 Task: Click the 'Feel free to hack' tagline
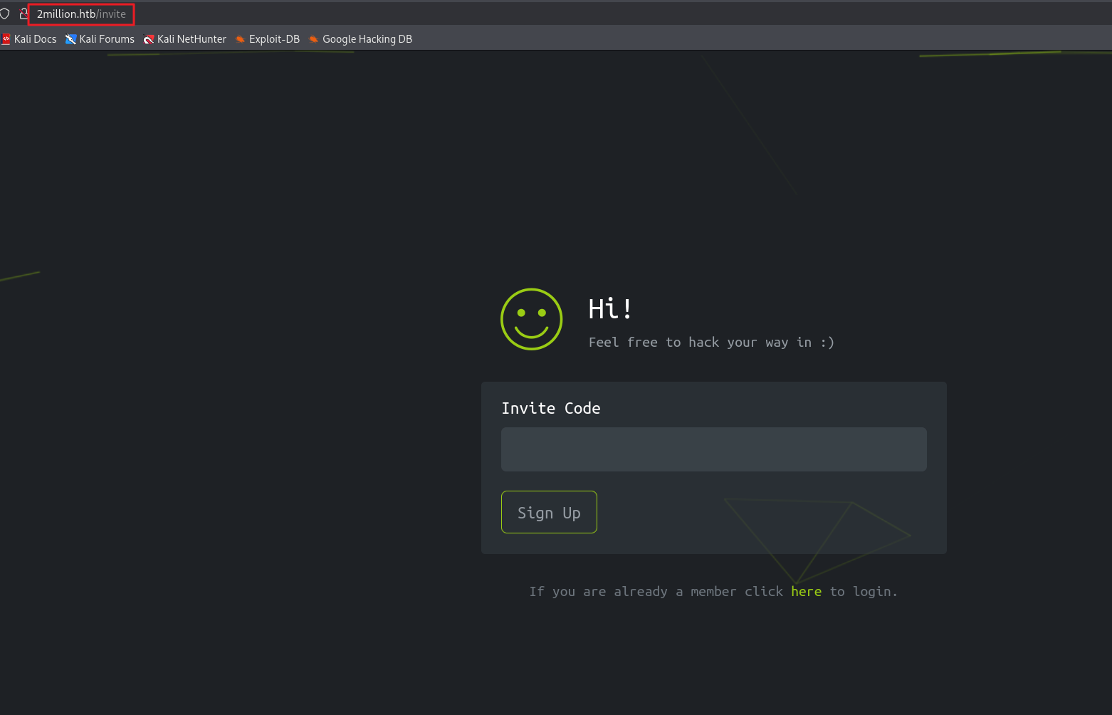pos(711,343)
